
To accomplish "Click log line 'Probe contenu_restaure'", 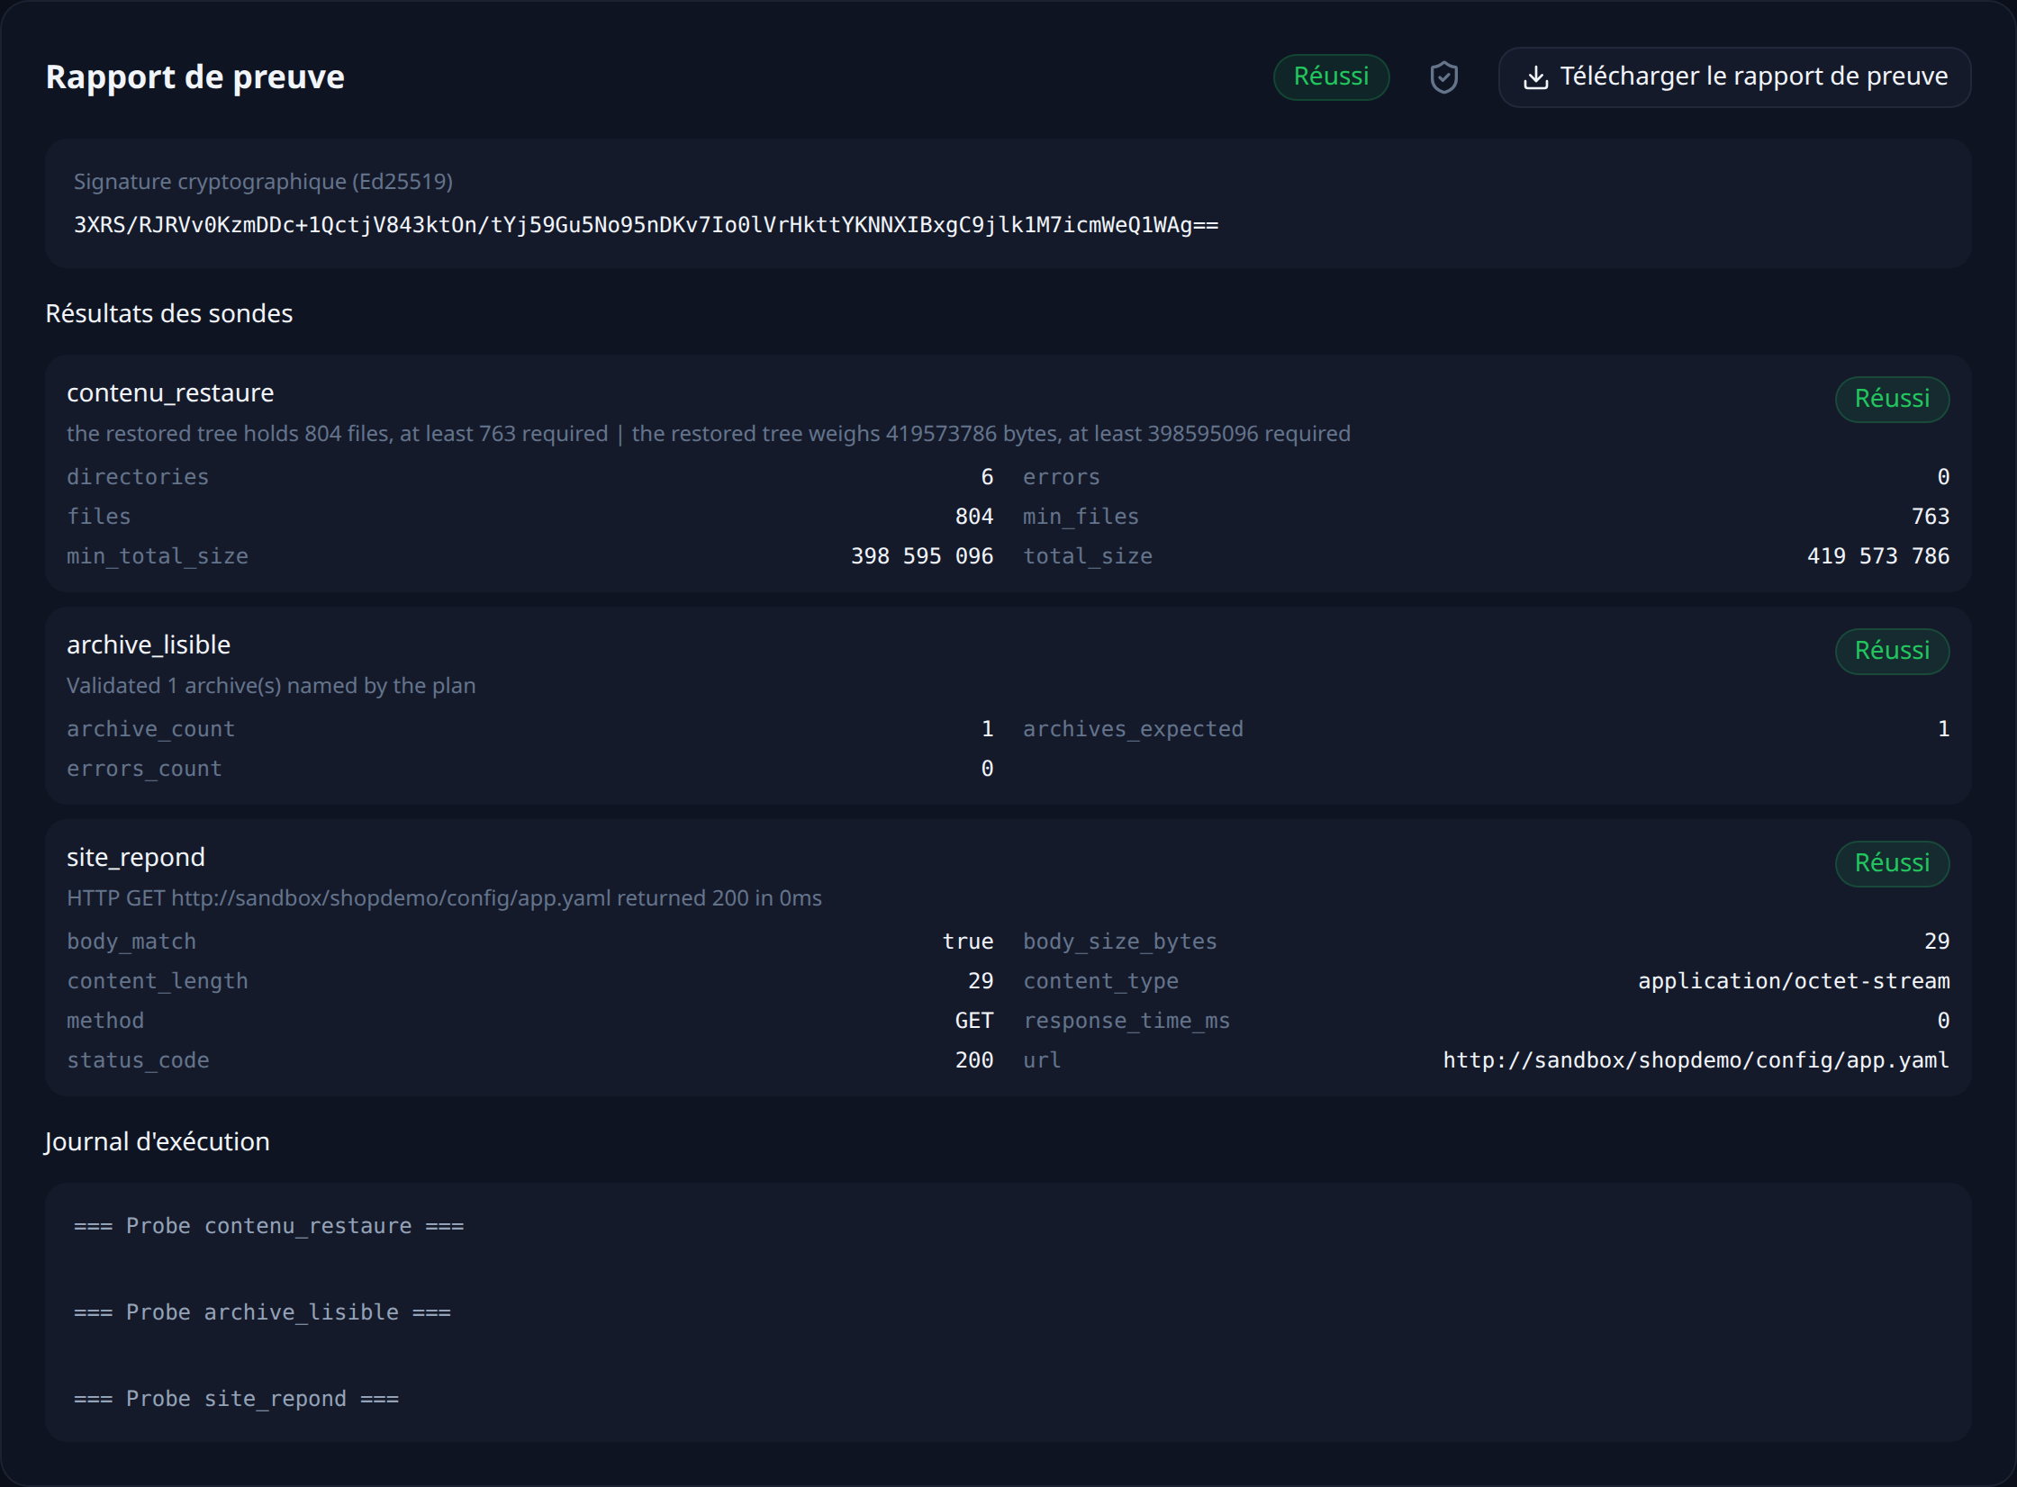I will pyautogui.click(x=269, y=1226).
